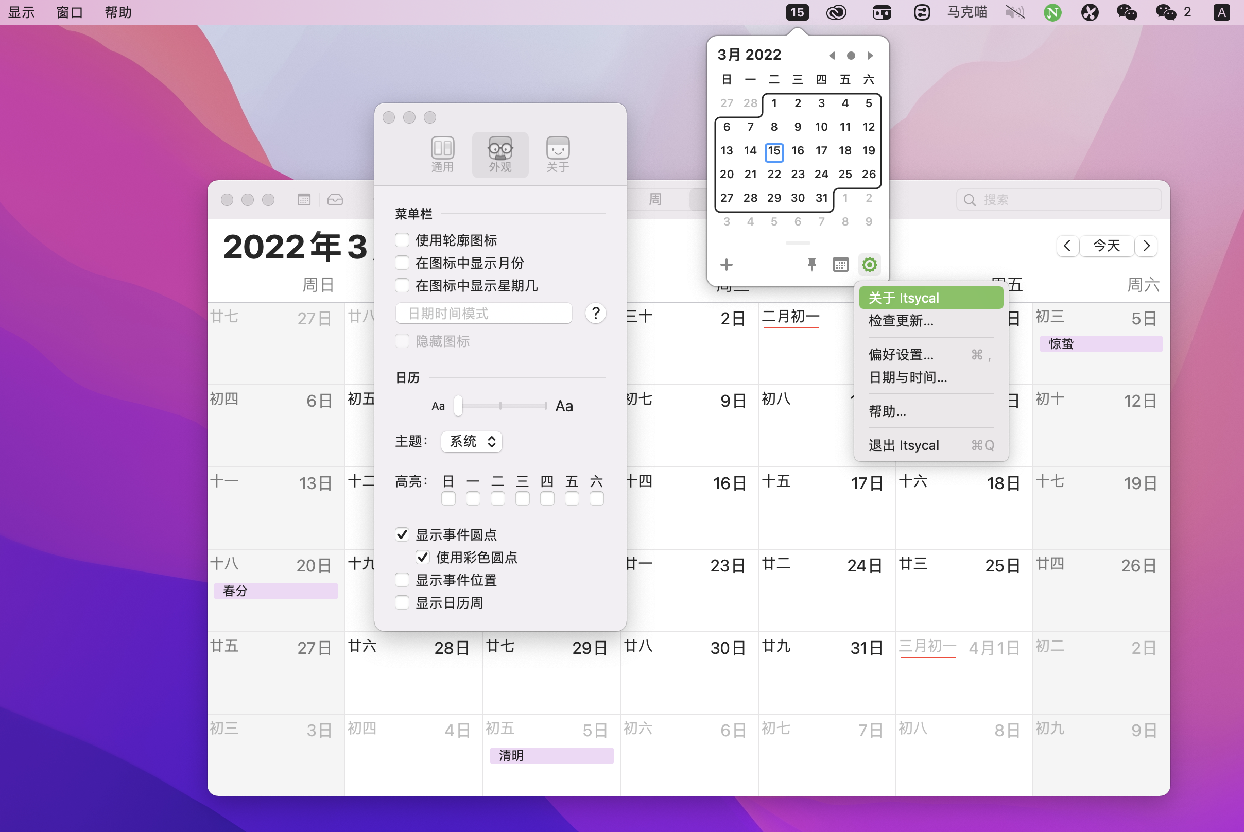Go to next month with right chevron
The width and height of the screenshot is (1244, 832).
(x=1146, y=246)
